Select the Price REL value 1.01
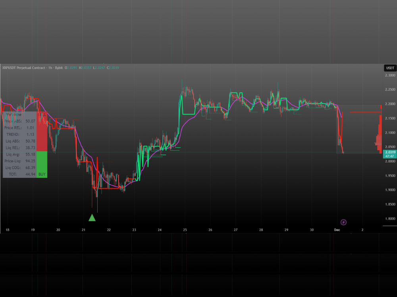This screenshot has width=397, height=297. 31,128
